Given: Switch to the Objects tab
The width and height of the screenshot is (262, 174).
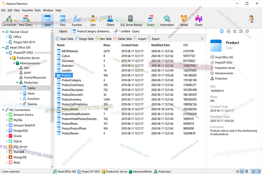Looking at the screenshot, I should click(x=63, y=31).
